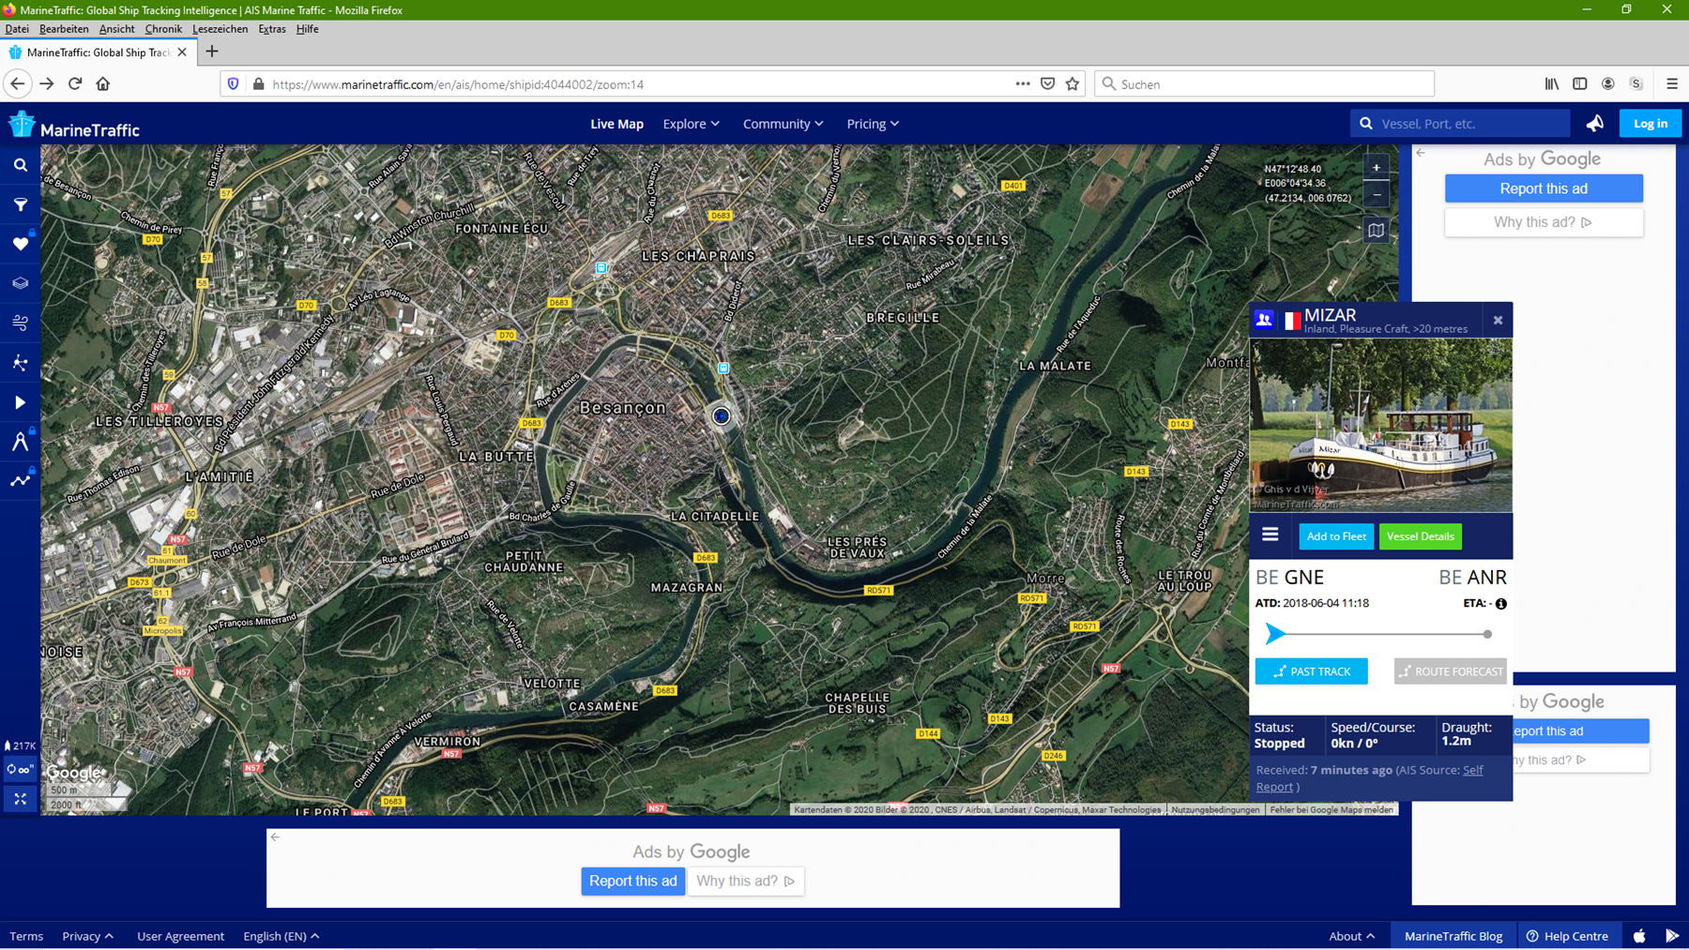Open the route planner line-chart icon

[20, 481]
